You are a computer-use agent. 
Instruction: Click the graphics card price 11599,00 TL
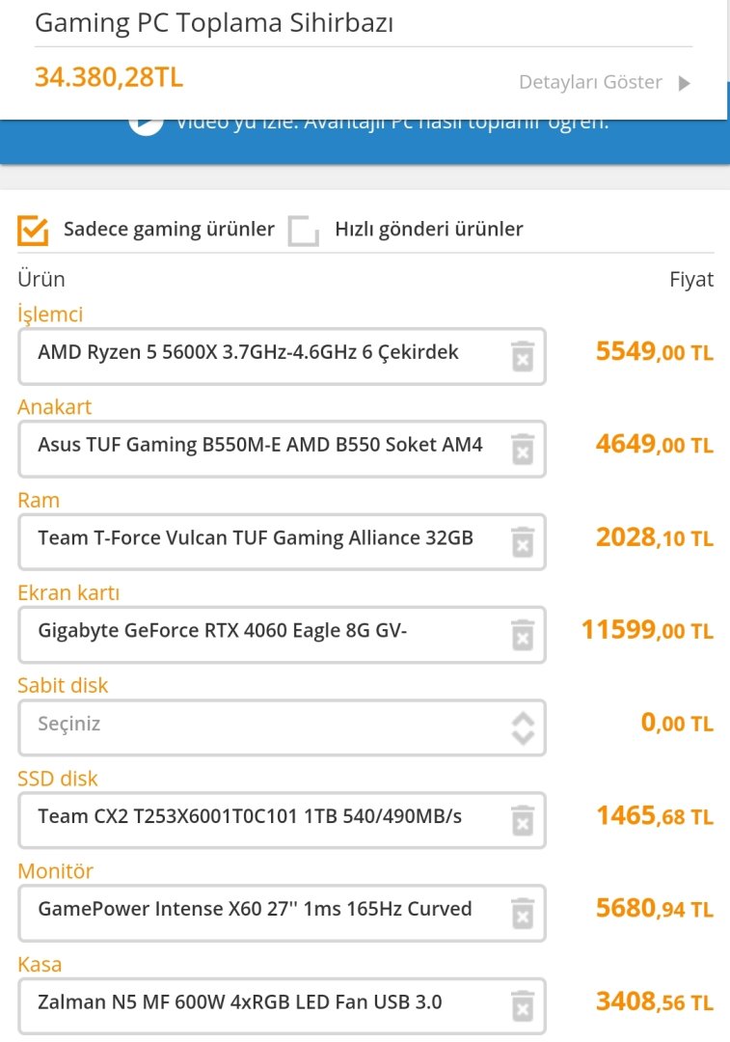tap(648, 630)
